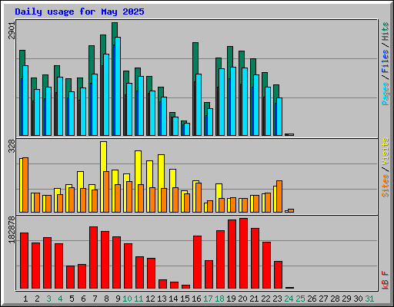
Task: Select the 'Sites' legend label
Action: pos(386,186)
